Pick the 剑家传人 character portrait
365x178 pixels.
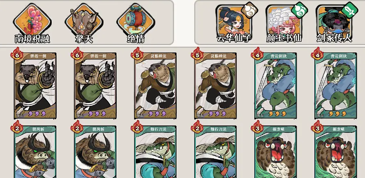point(334,21)
